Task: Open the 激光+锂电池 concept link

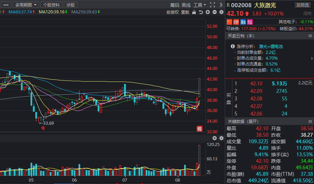Action: click(271, 47)
